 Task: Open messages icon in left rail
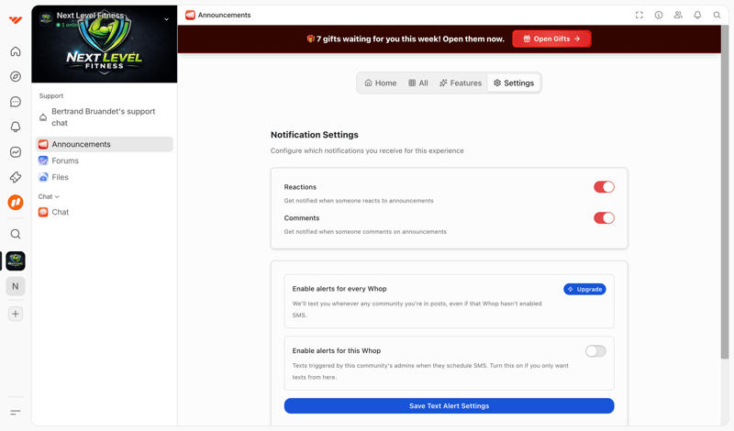16,102
